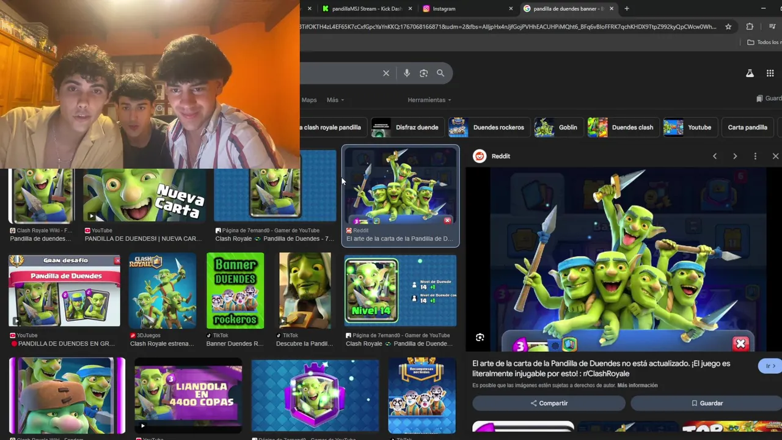Click the browser address bar URL
This screenshot has width=782, height=440.
coord(508,27)
